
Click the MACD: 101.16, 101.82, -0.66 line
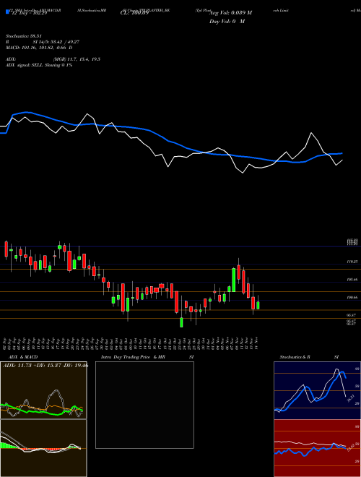tap(39, 48)
